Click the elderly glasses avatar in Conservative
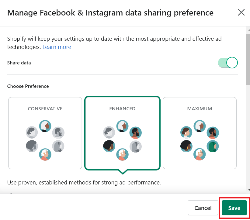 [x=45, y=154]
